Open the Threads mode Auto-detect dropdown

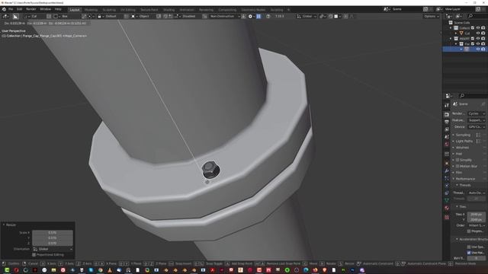(476, 193)
